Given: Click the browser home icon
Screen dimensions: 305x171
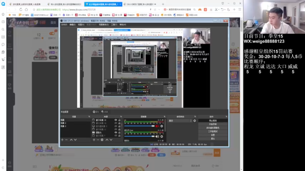Looking at the screenshot, I should 26,9.
